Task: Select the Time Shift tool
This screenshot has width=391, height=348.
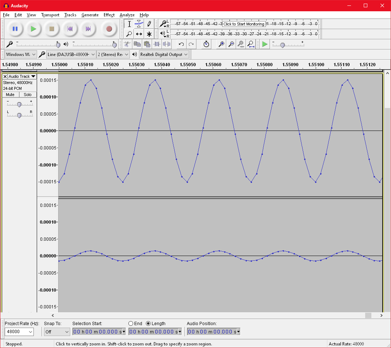Action: (139, 34)
